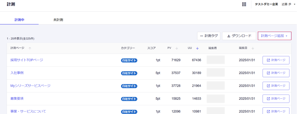Open 計測ページ button for 採用サイトTOPページ row
Viewport: 297px width, 114px height.
point(276,60)
